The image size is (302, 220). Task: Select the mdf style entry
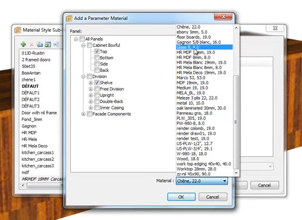(26, 173)
